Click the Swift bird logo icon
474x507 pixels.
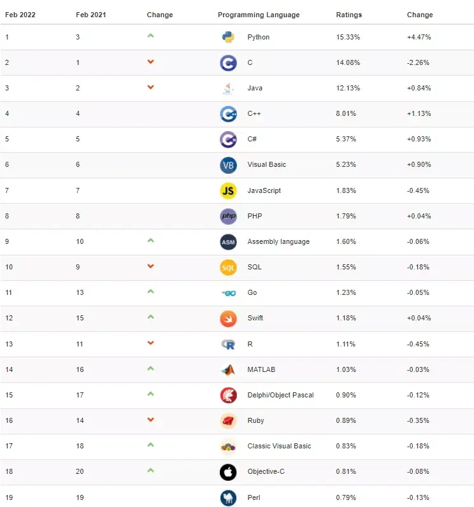pyautogui.click(x=228, y=318)
